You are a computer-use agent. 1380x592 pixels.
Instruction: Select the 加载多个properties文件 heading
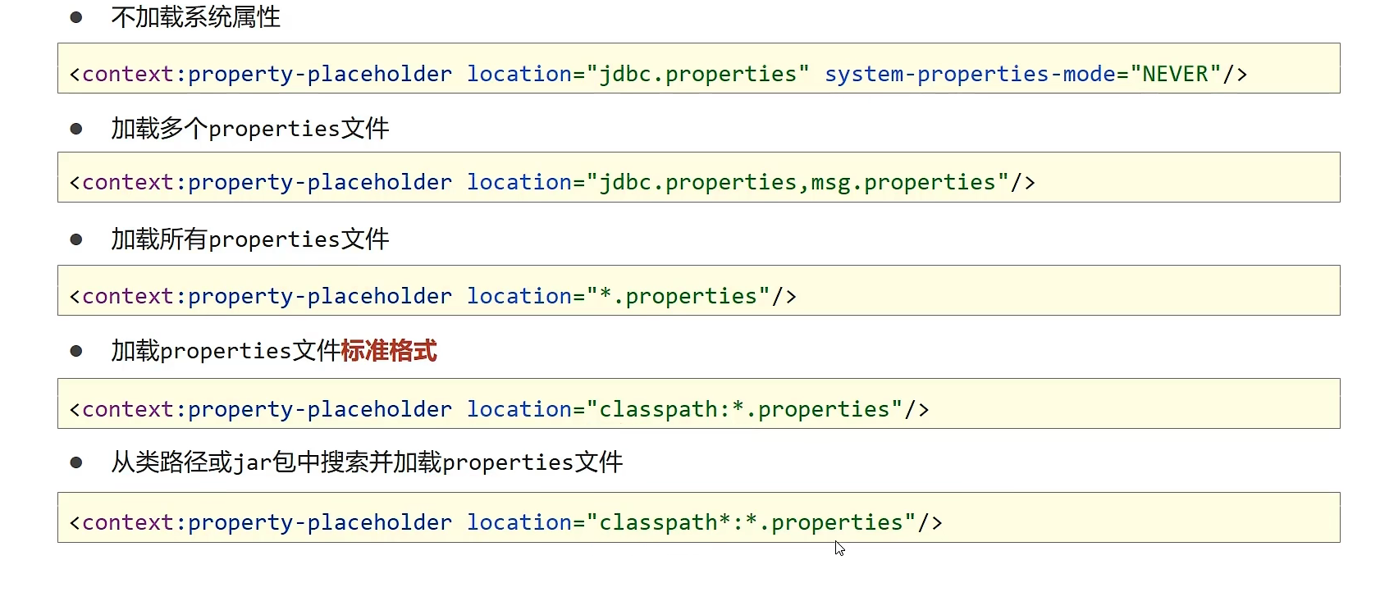pos(249,129)
